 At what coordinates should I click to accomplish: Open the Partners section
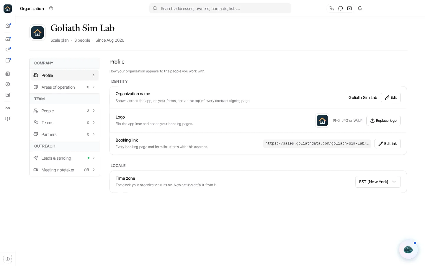coord(65,134)
